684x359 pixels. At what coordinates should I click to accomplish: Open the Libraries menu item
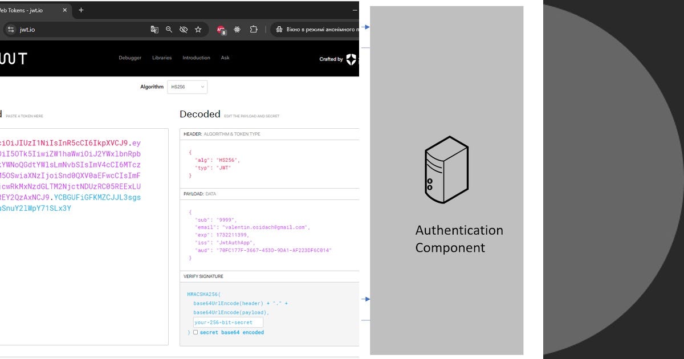[161, 58]
